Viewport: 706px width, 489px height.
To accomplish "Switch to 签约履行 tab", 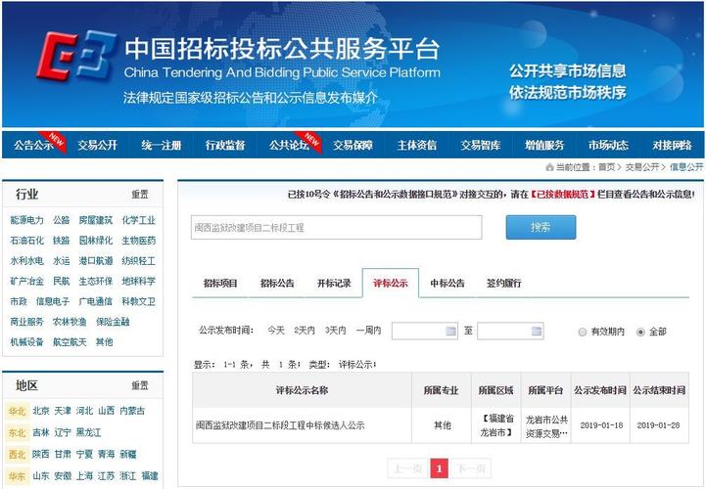I will click(x=504, y=283).
